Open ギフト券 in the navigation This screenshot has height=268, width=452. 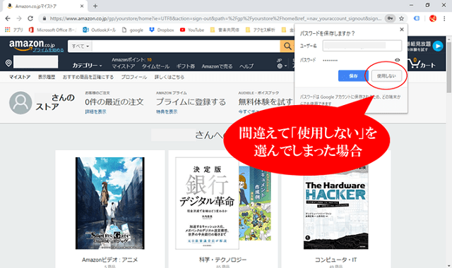coord(185,66)
